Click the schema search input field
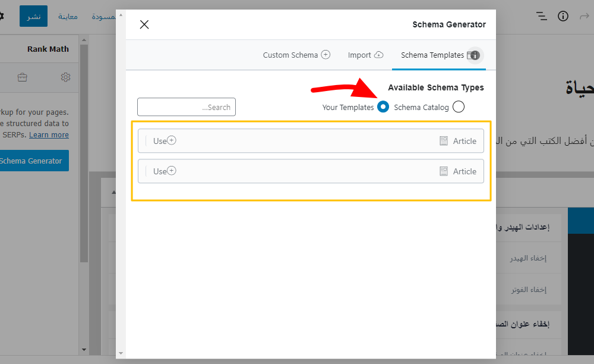 tap(187, 107)
